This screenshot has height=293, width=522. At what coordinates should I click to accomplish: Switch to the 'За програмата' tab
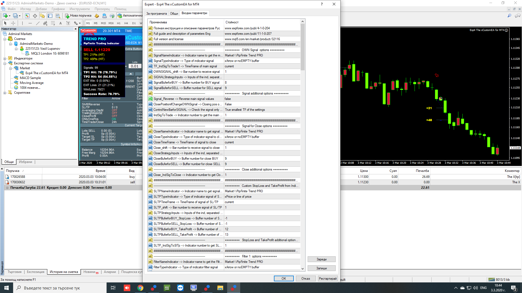pos(156,13)
